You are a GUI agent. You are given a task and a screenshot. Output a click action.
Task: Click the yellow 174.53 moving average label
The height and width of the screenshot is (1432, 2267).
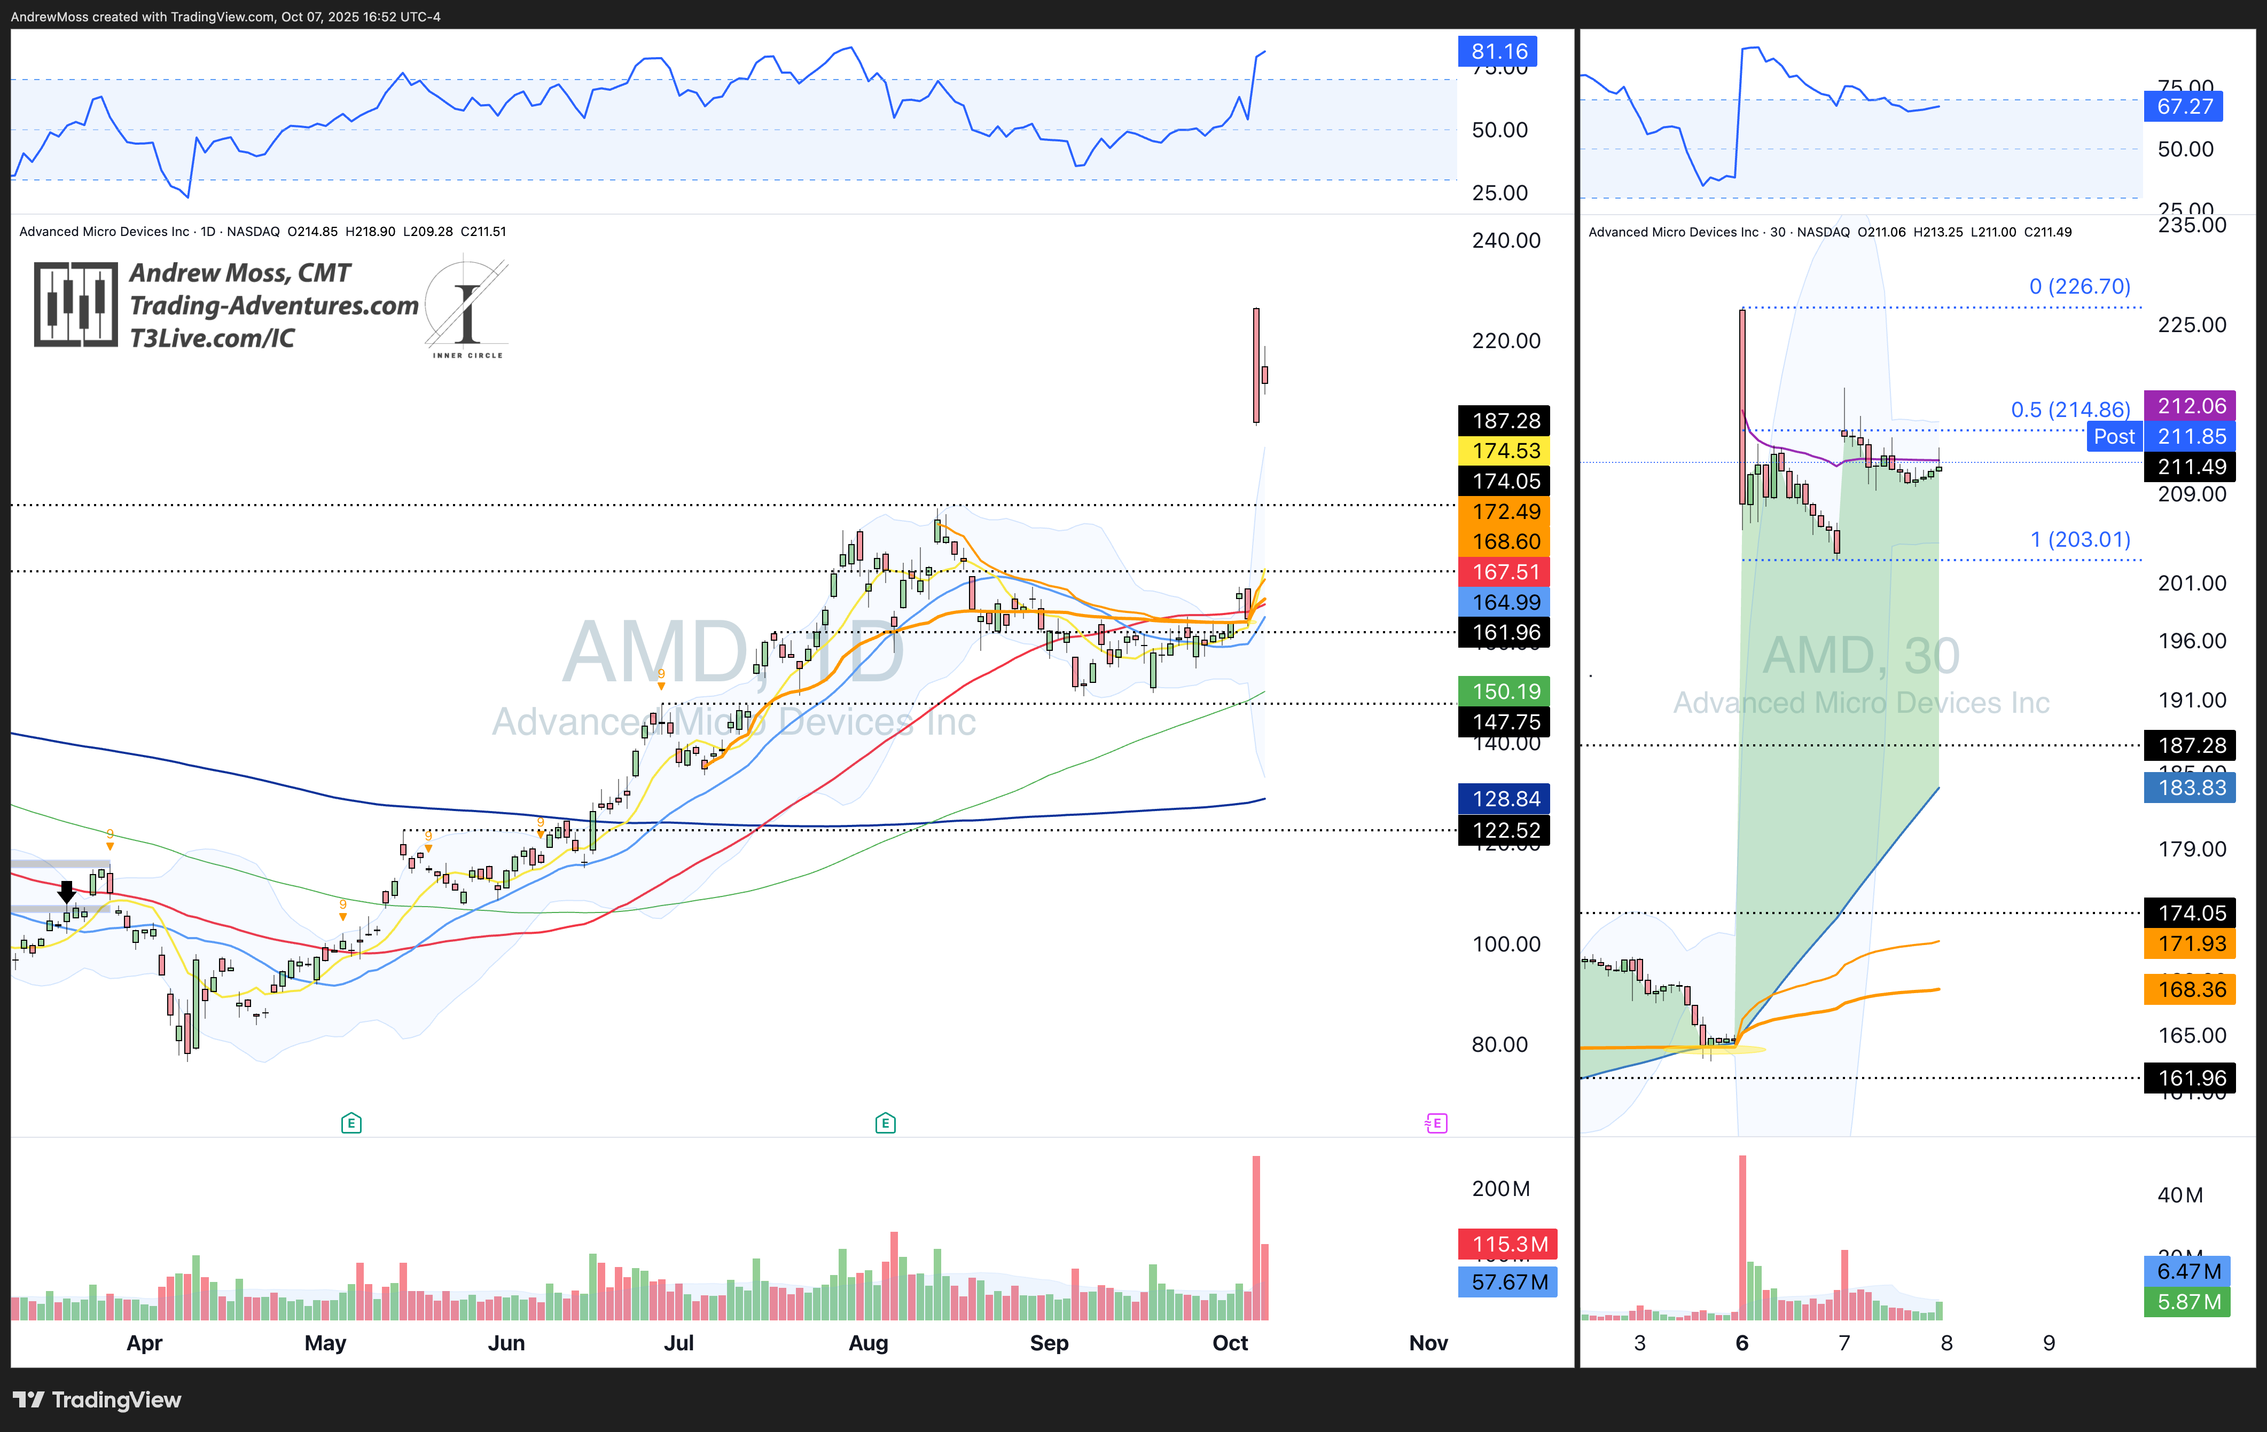(1504, 451)
